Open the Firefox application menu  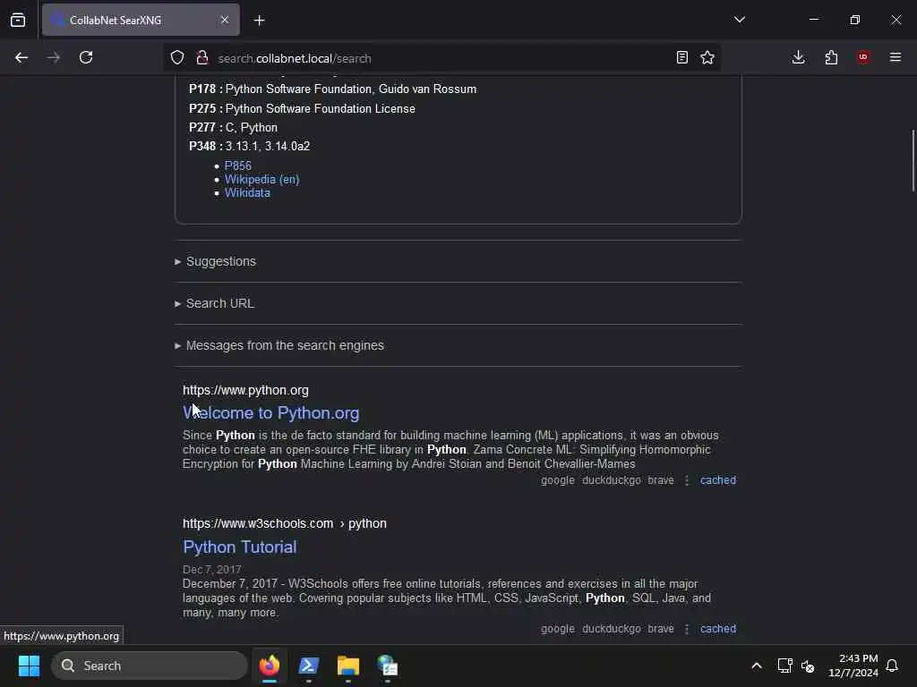pyautogui.click(x=896, y=57)
